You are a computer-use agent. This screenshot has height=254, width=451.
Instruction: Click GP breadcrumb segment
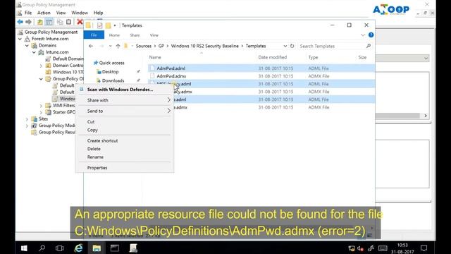[161, 46]
